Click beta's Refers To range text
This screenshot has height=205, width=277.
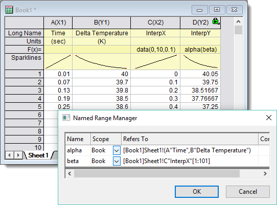pos(167,161)
